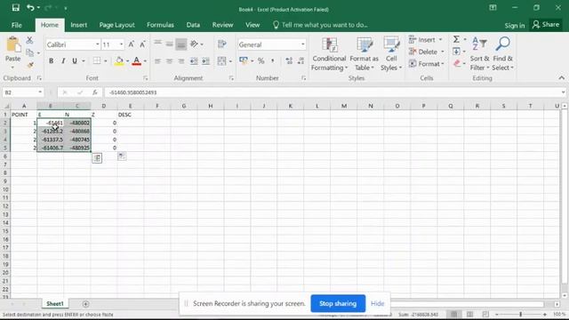Toggle Underline formatting
This screenshot has height=320, width=569.
tap(75, 61)
